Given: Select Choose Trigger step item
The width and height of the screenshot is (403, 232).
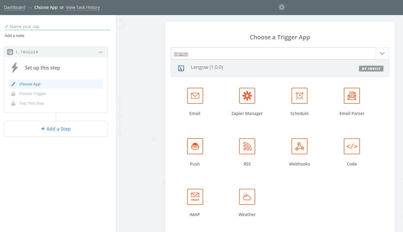Looking at the screenshot, I should pos(56,94).
